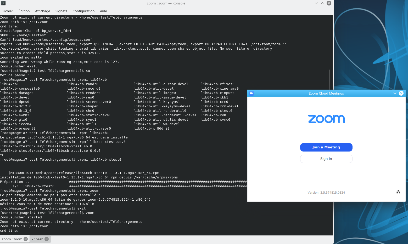This screenshot has height=244, width=408.
Task: Click "zoom exited normally." line
Action: (x=22, y=57)
